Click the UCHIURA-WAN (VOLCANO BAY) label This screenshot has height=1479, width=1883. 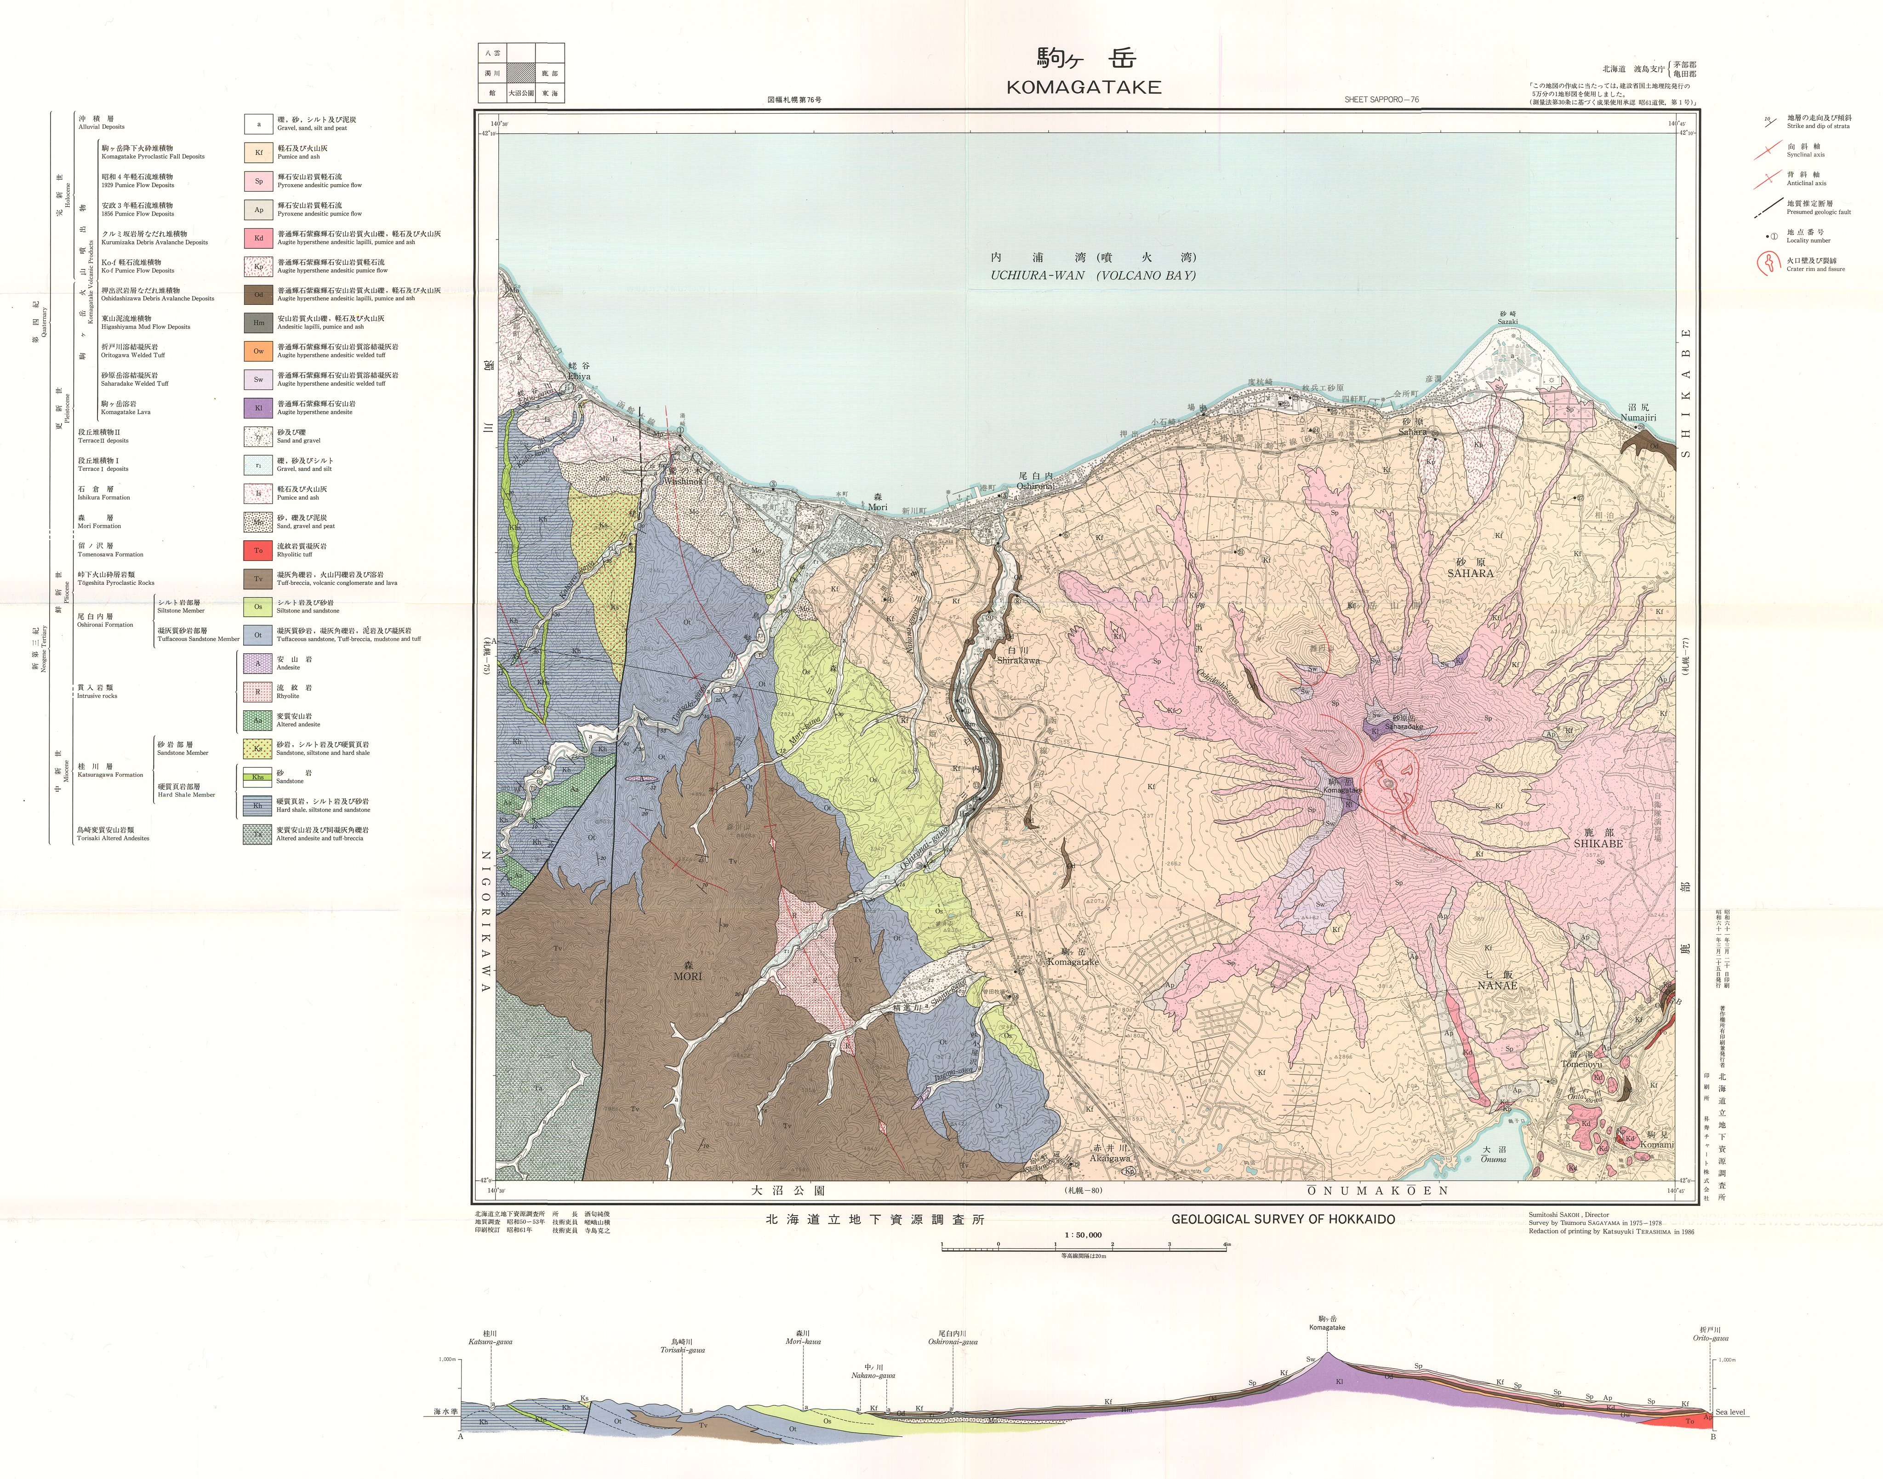(1093, 275)
